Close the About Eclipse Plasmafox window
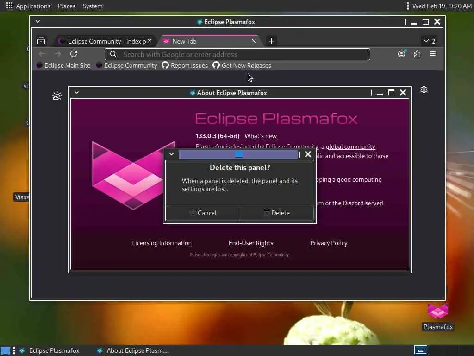 [x=403, y=93]
